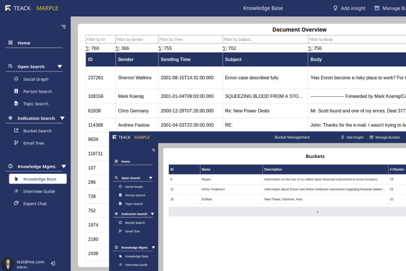406x271 pixels.
Task: Click the Email Tree branch icon
Action: [x=16, y=142]
